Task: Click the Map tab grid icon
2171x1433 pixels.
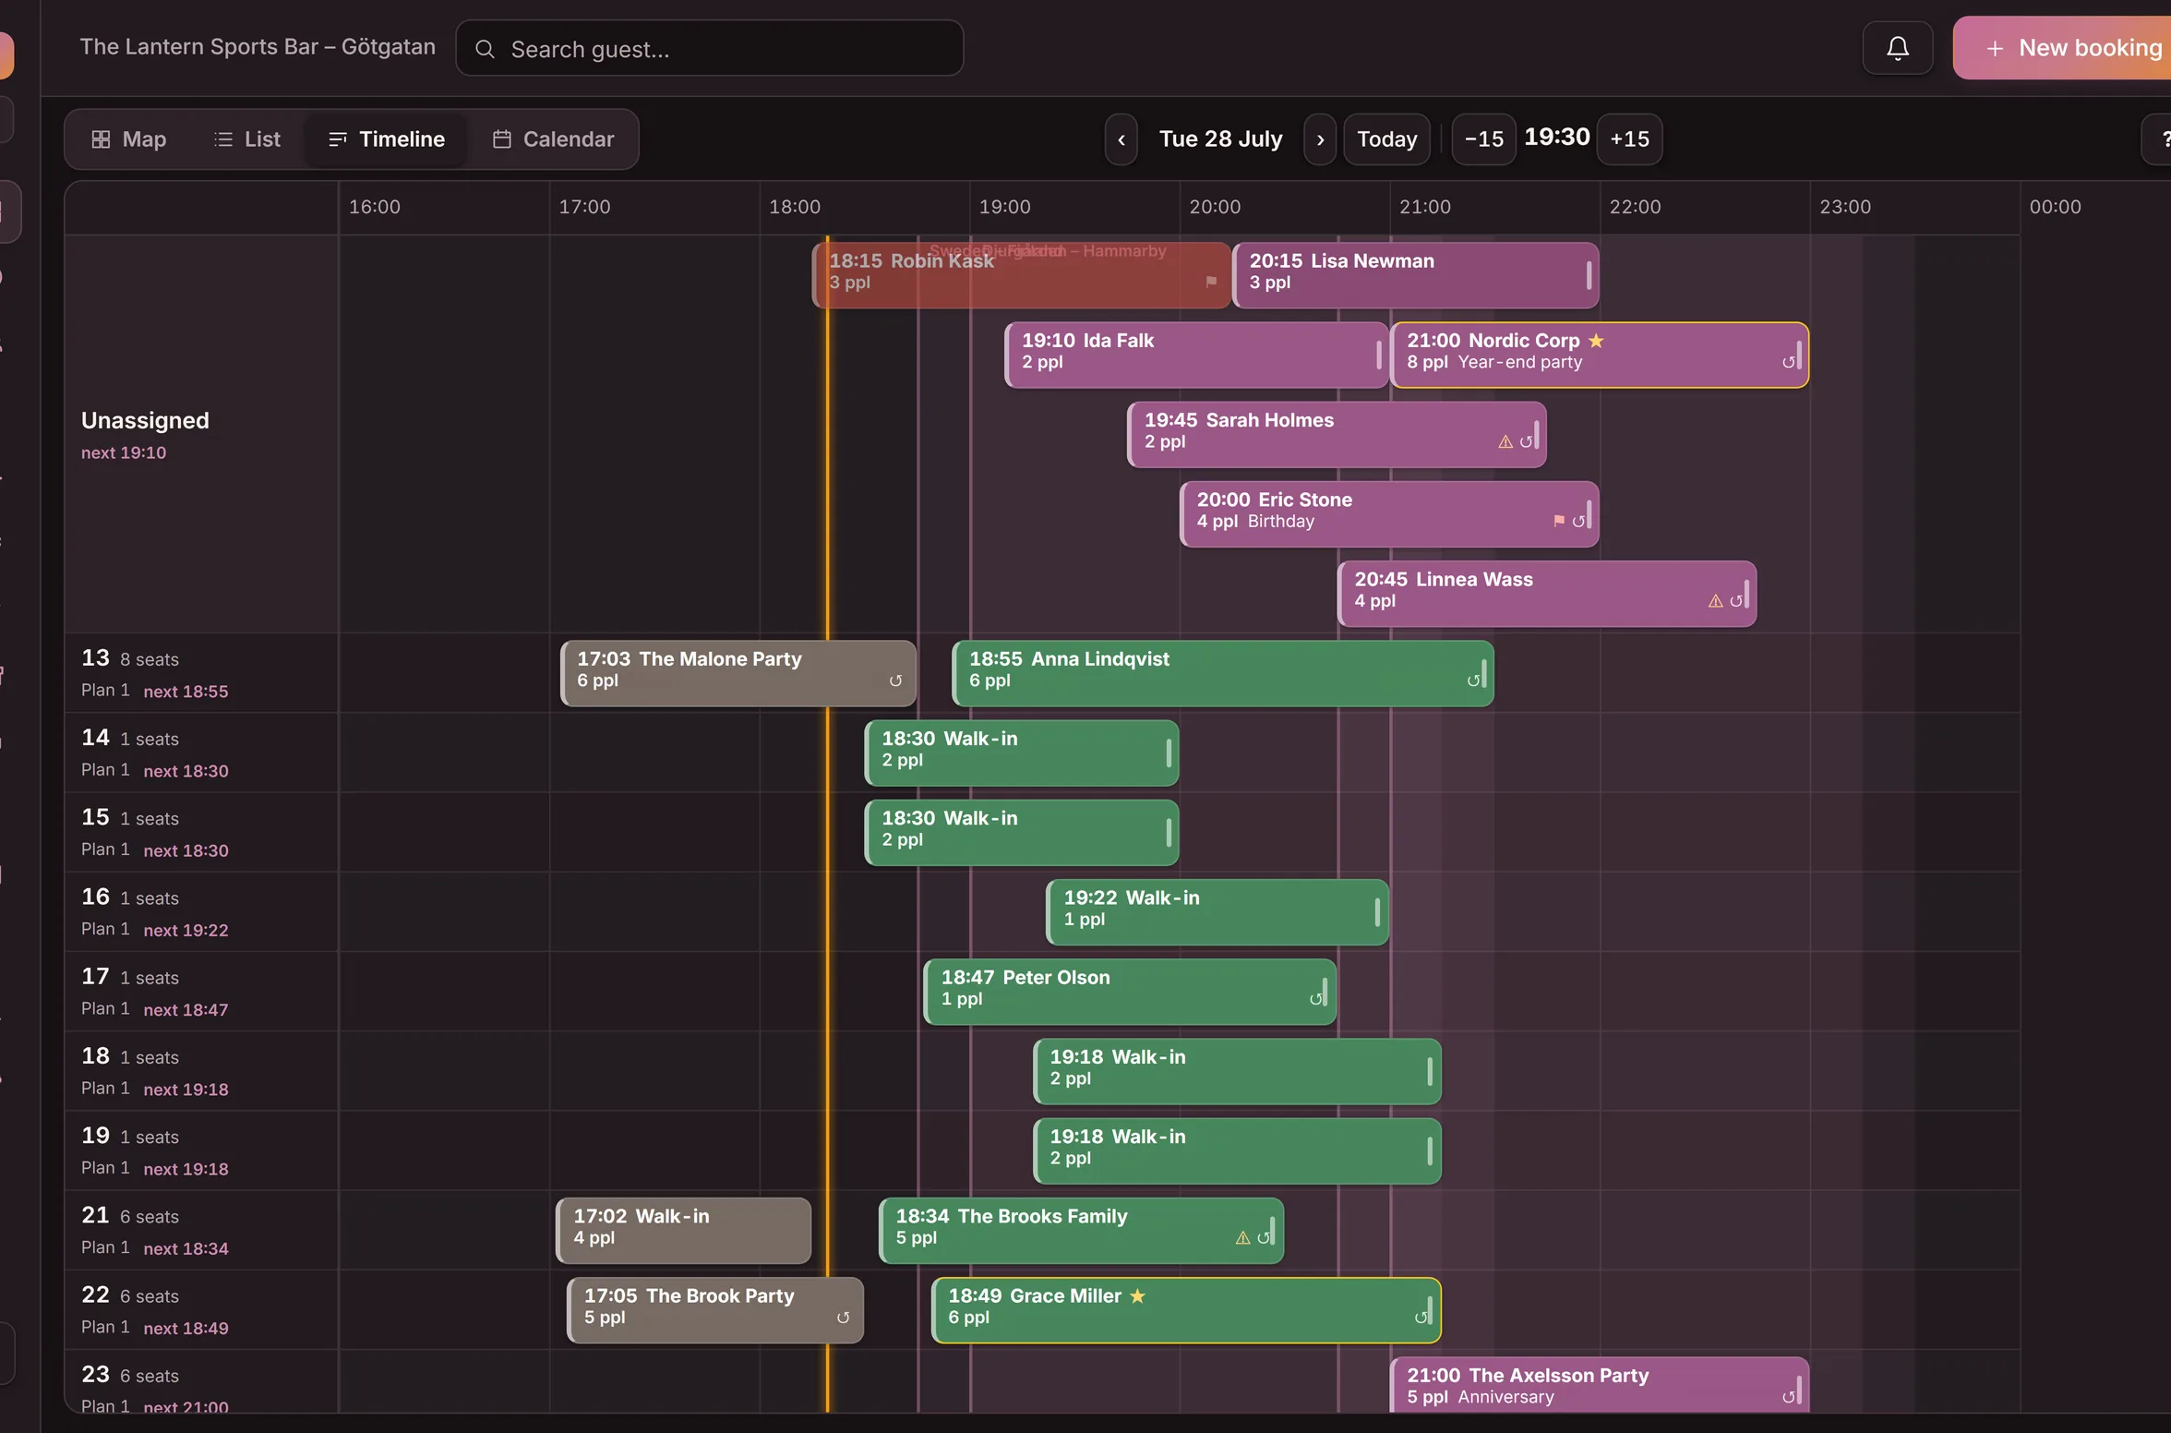Action: 101,139
